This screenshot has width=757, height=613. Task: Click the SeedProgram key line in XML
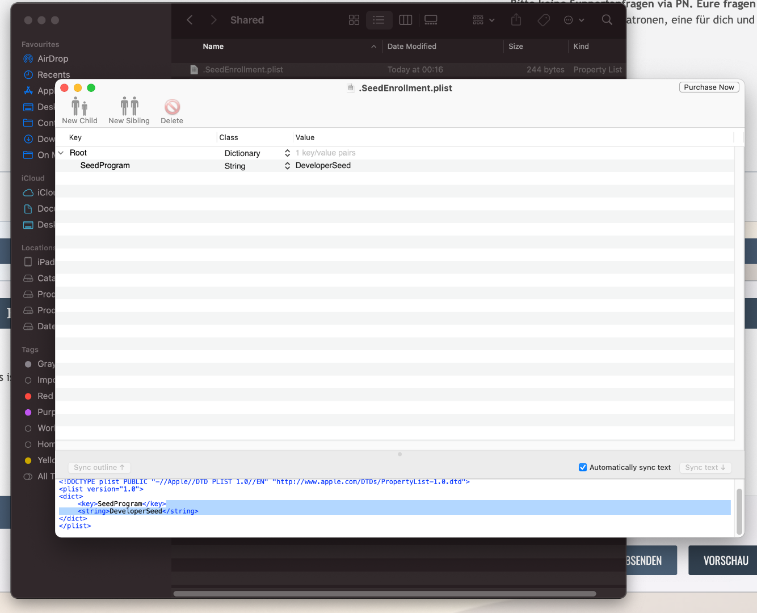coord(122,504)
